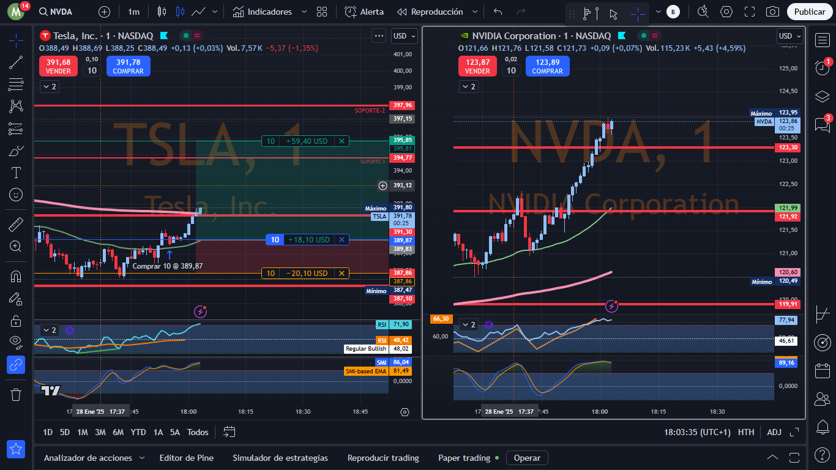The width and height of the screenshot is (836, 470).
Task: Open the TSLA chart USD currency dropdown
Action: tap(404, 36)
